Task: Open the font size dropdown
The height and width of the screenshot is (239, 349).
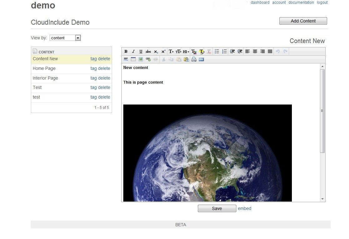Action: click(x=179, y=51)
